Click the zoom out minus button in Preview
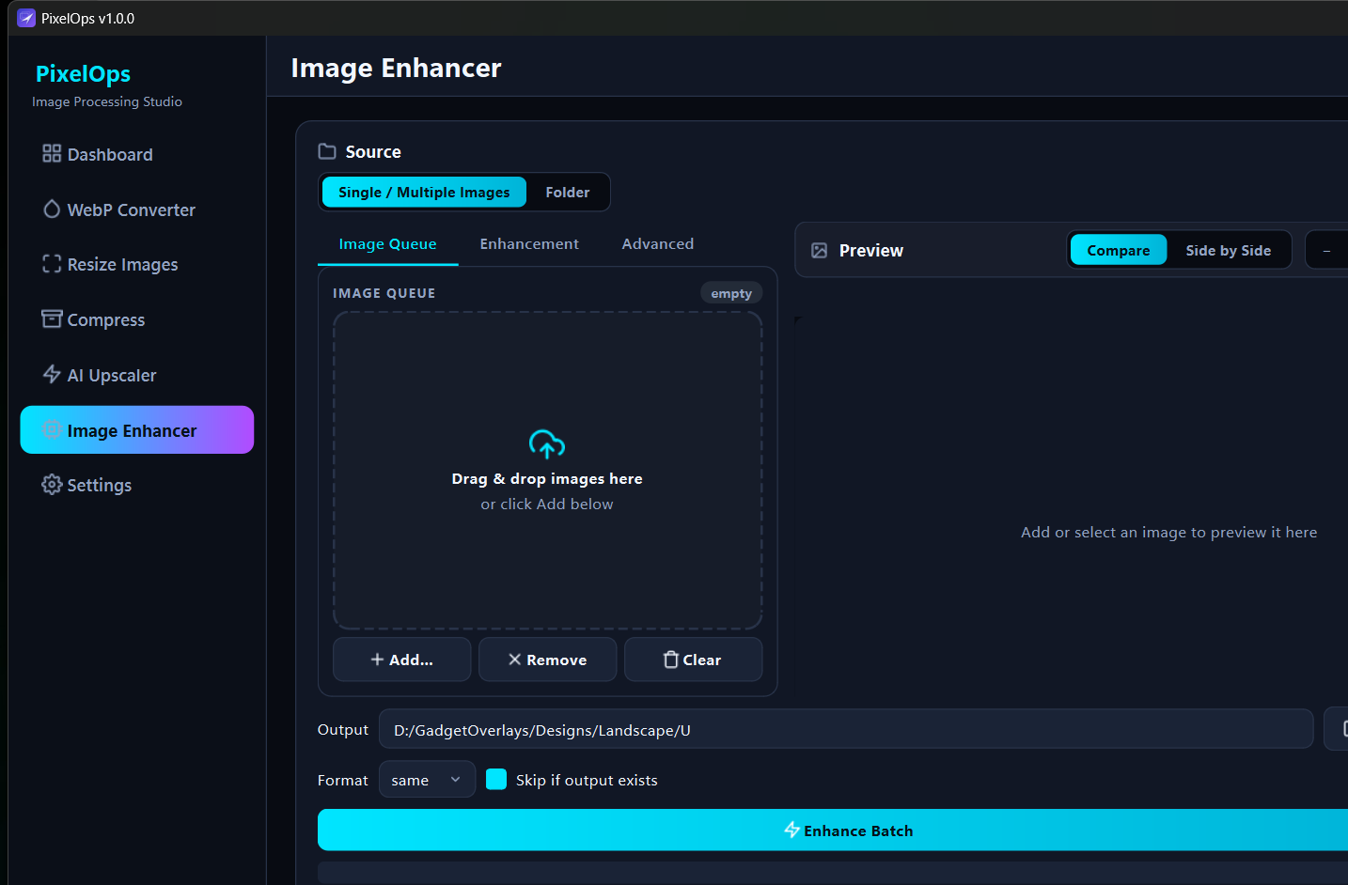Image resolution: width=1348 pixels, height=885 pixels. (1326, 250)
